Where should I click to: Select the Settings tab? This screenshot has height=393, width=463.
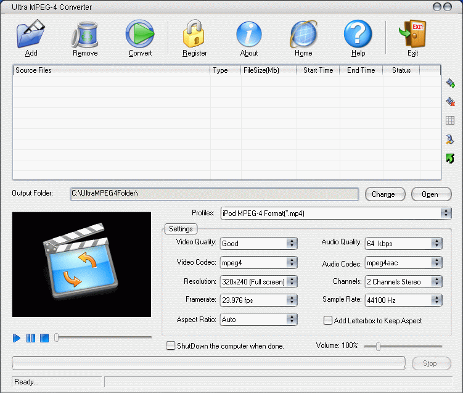tap(180, 229)
